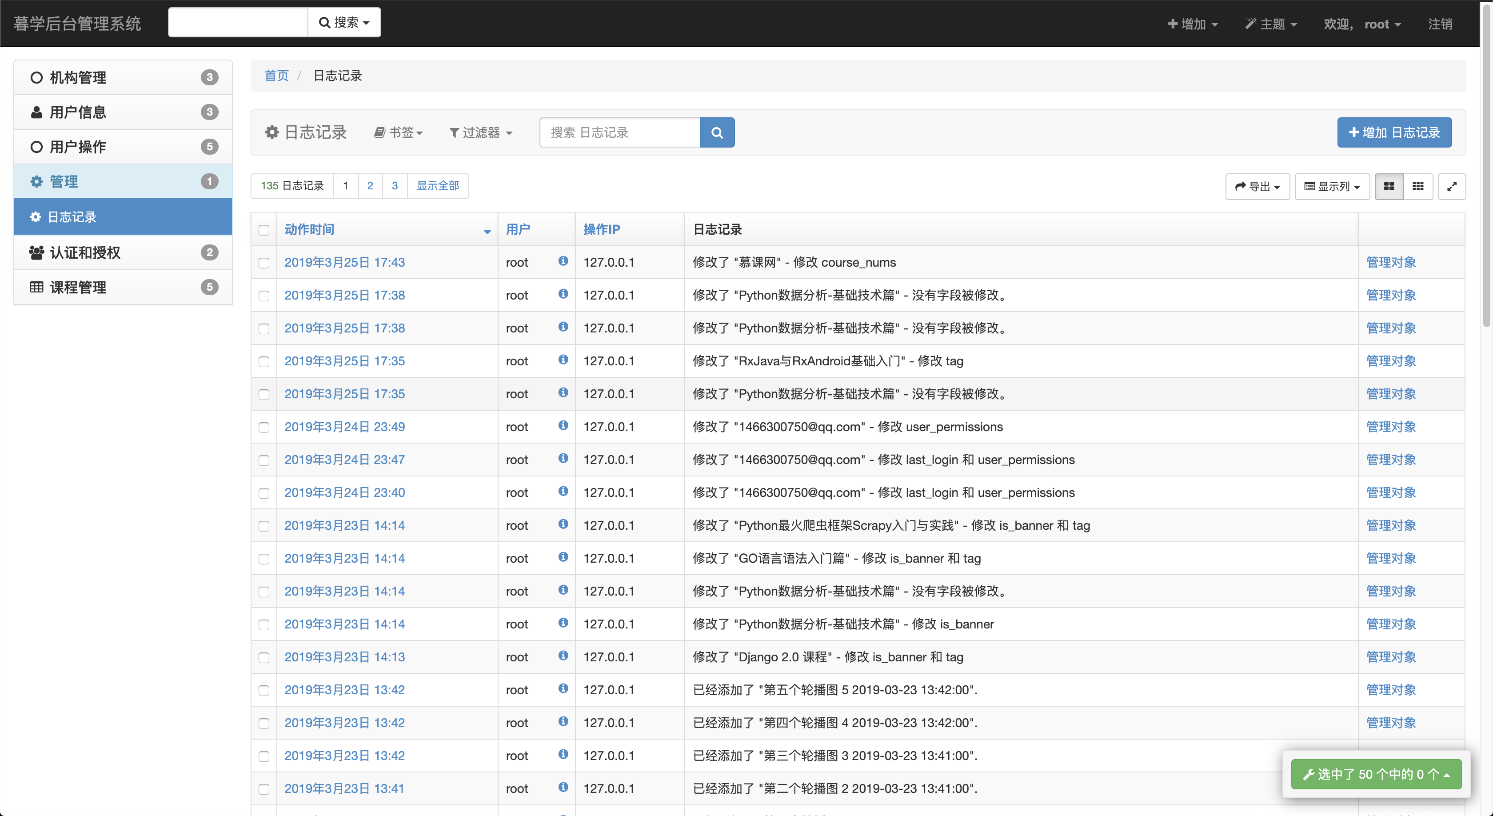Image resolution: width=1493 pixels, height=816 pixels.
Task: Check the 第五个轮播图 row checkbox
Action: point(263,691)
